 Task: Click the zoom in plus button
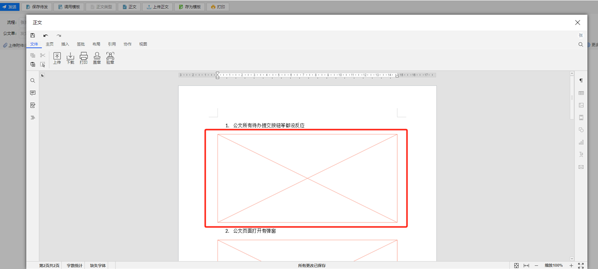pyautogui.click(x=571, y=266)
